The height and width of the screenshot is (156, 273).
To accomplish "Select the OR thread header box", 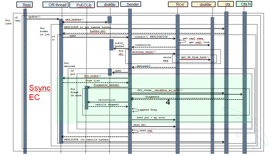I will tap(55, 5).
